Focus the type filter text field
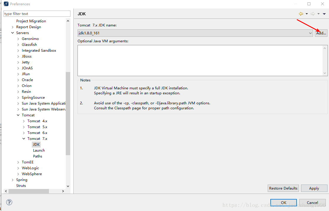This screenshot has height=211, width=329. [x=37, y=14]
